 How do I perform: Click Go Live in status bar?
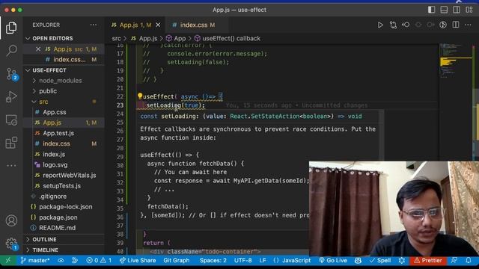(333, 261)
